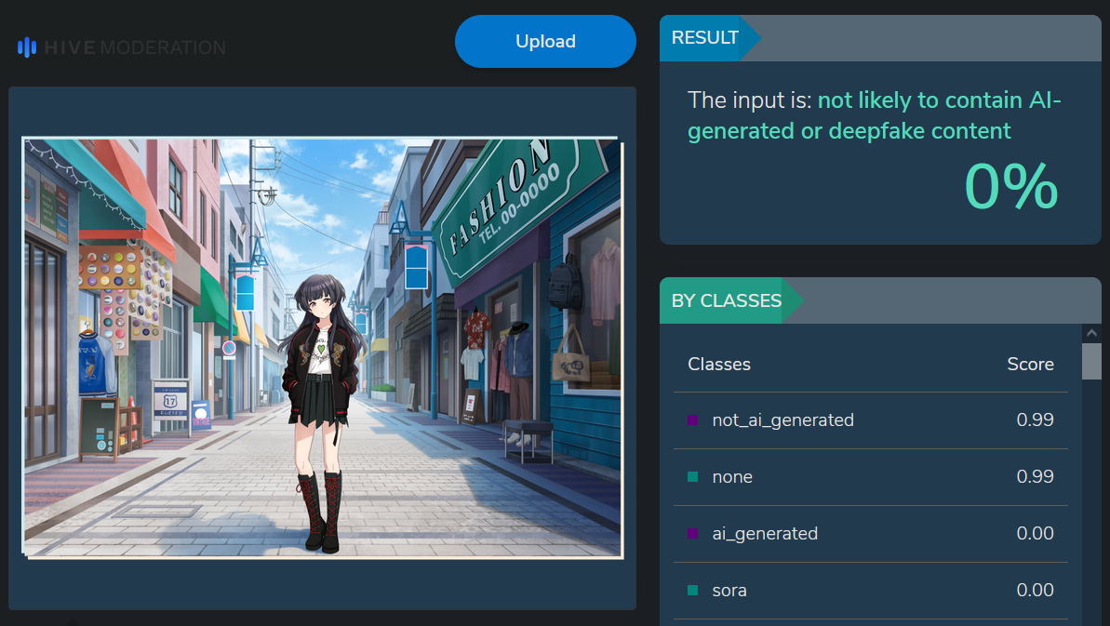The image size is (1110, 626).
Task: Click the Score column header
Action: pyautogui.click(x=1030, y=365)
